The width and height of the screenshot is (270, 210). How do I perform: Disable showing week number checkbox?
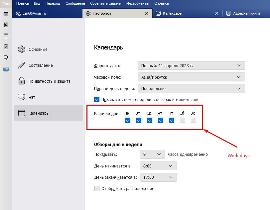(97, 99)
